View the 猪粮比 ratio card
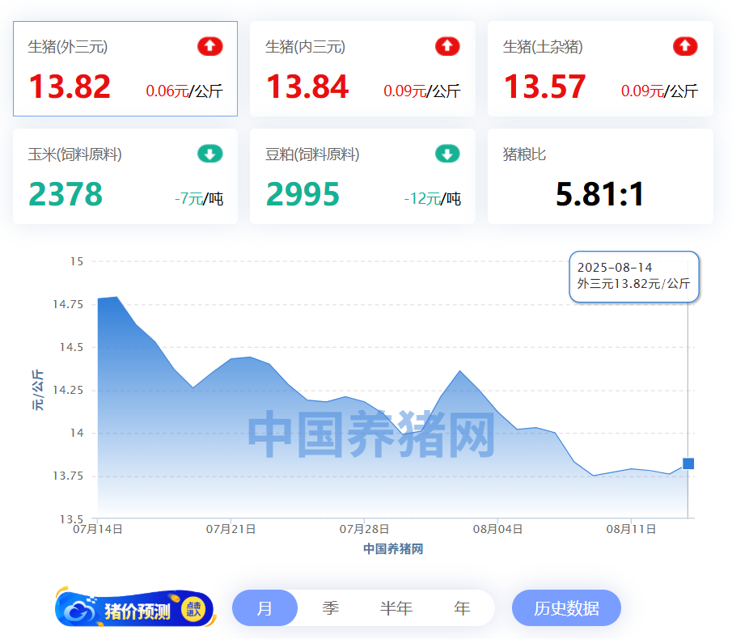Screen dimensions: 732x639 click(x=600, y=176)
